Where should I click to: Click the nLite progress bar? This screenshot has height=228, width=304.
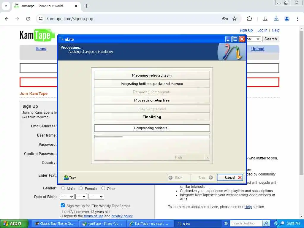pos(152,137)
